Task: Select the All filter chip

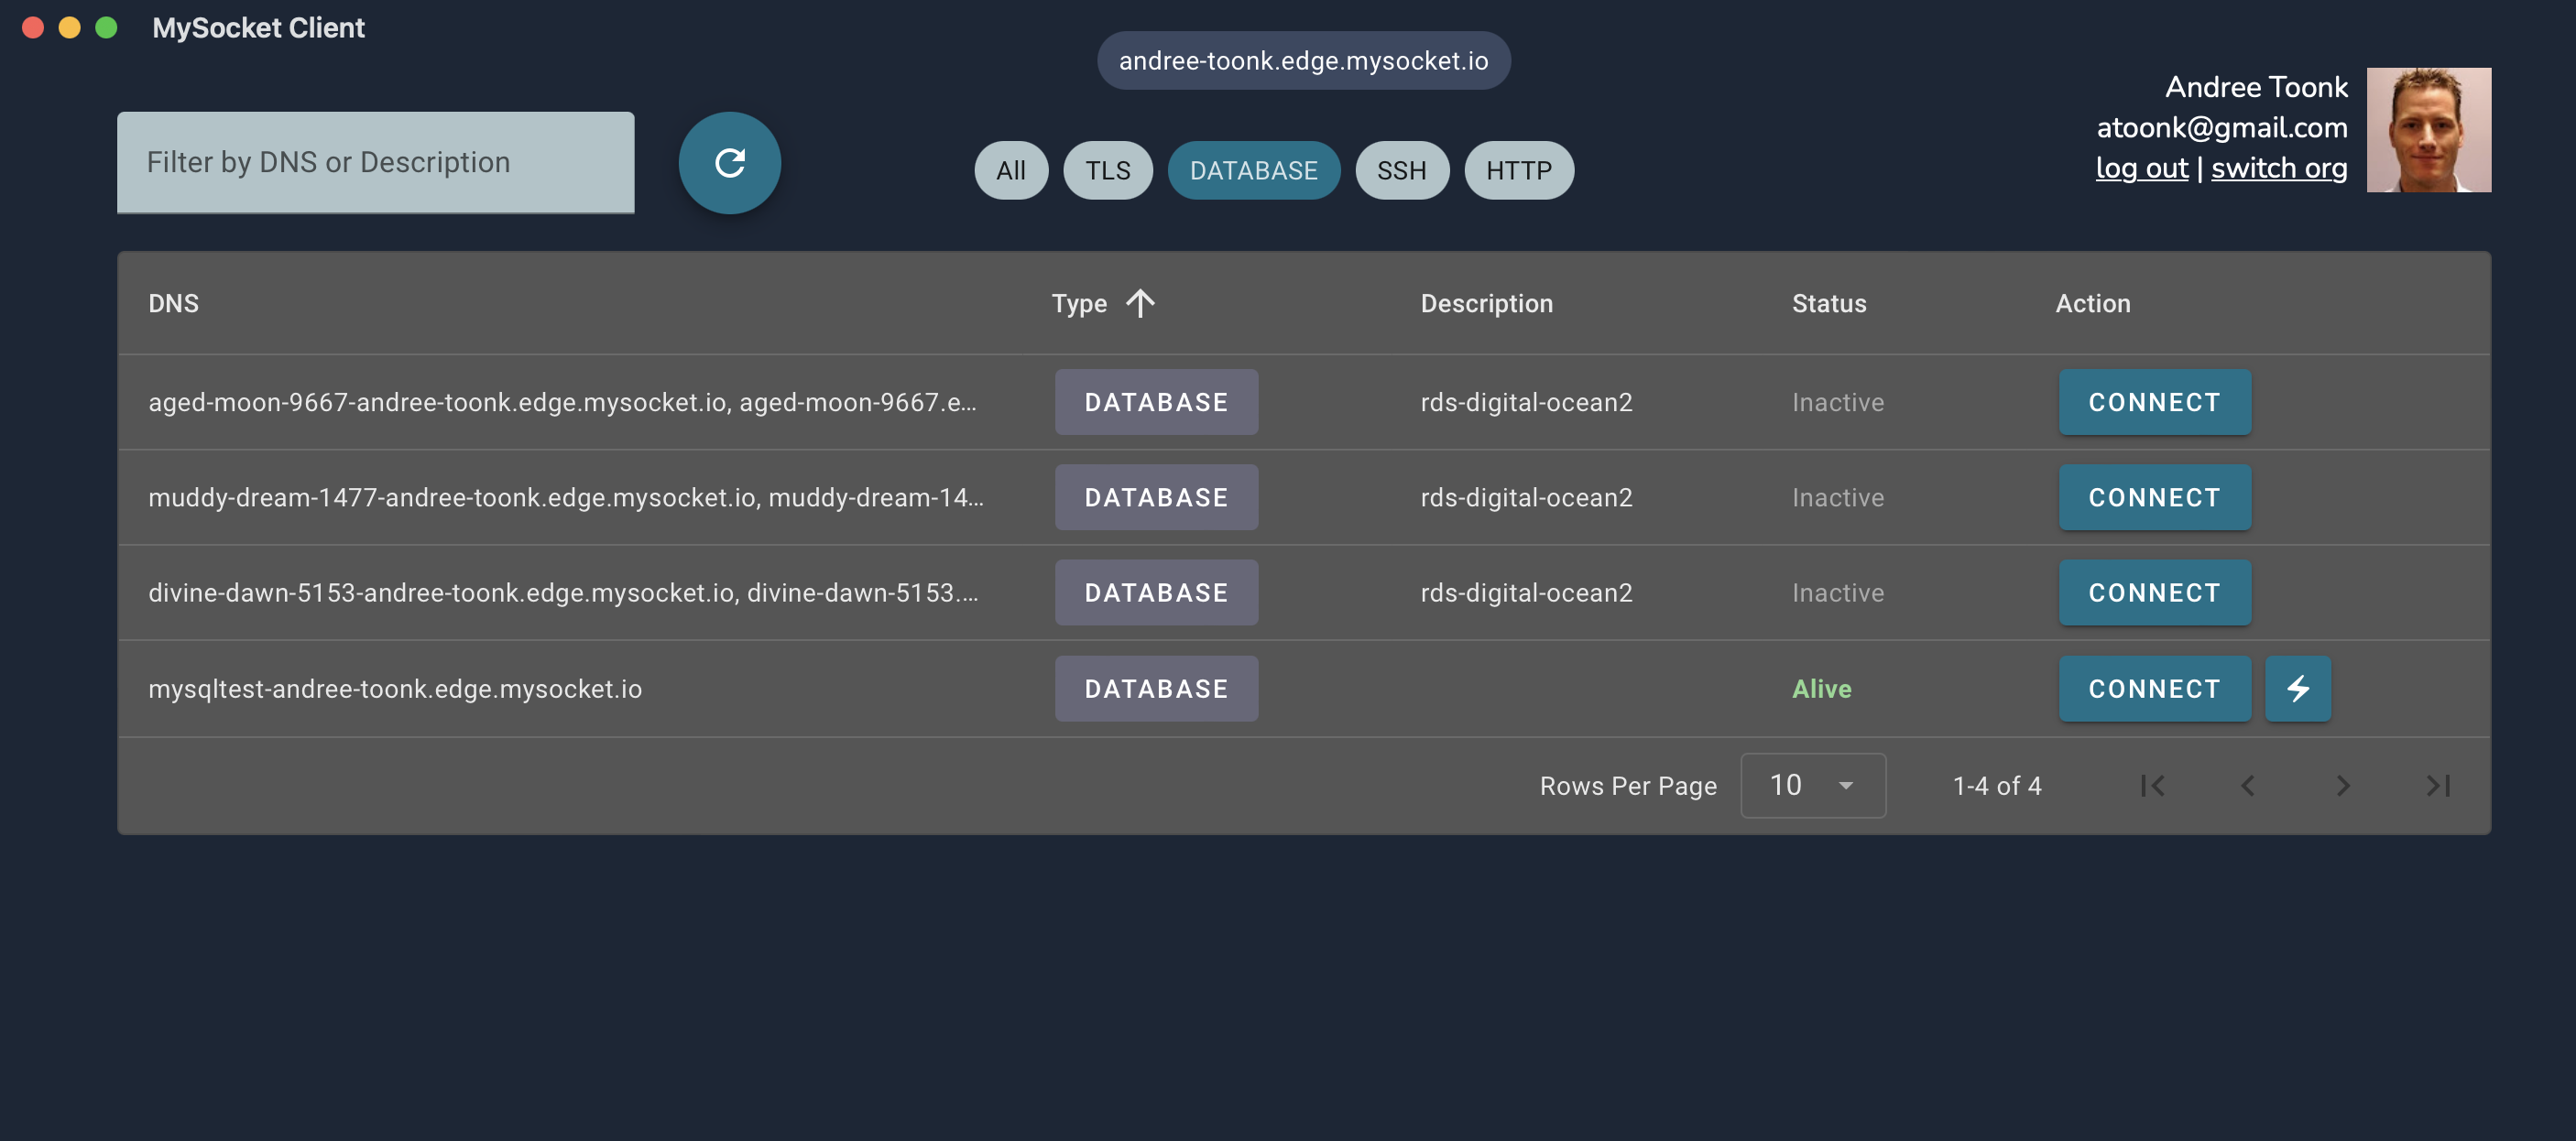Action: [x=1010, y=171]
